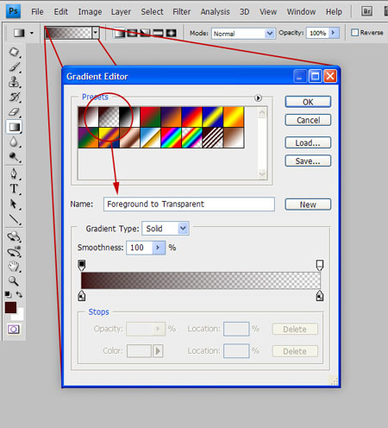Launch Adobe Bridge from Br icon

[366, 11]
